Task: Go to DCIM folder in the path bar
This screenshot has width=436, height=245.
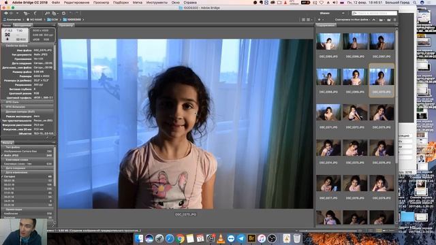Action: (53, 20)
